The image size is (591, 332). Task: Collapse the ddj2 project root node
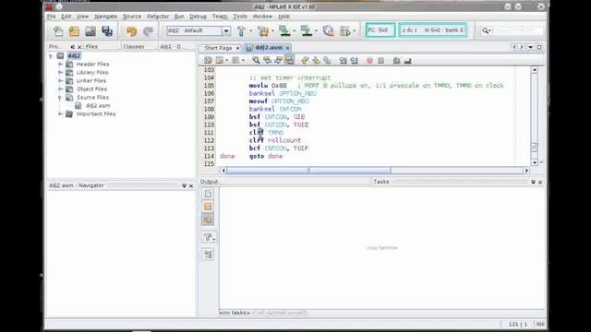(51, 56)
